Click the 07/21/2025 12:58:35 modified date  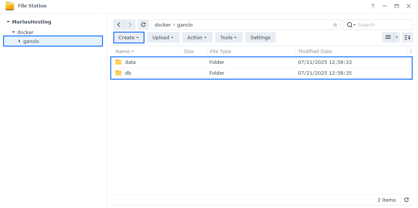(325, 73)
